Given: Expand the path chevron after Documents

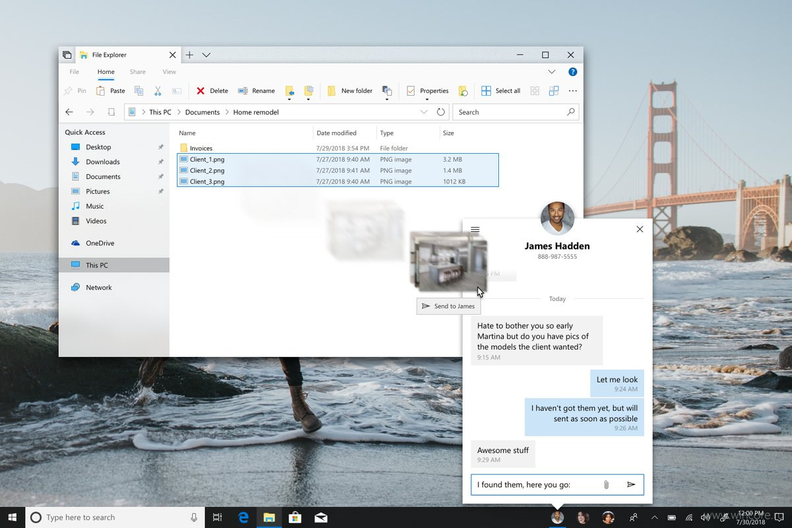Looking at the screenshot, I should click(227, 112).
